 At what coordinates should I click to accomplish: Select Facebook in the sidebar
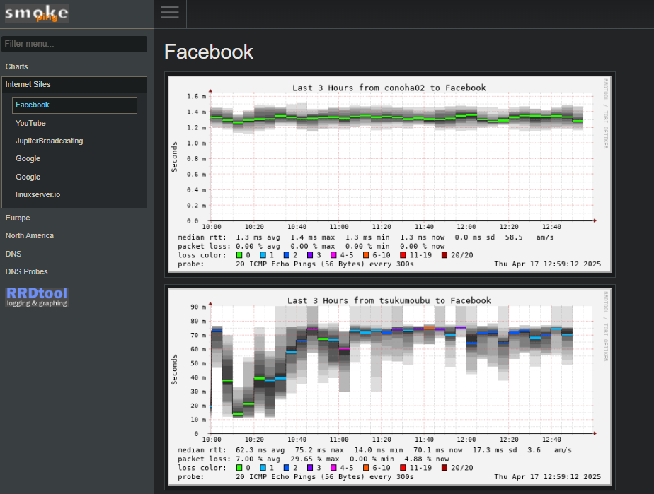pos(33,105)
